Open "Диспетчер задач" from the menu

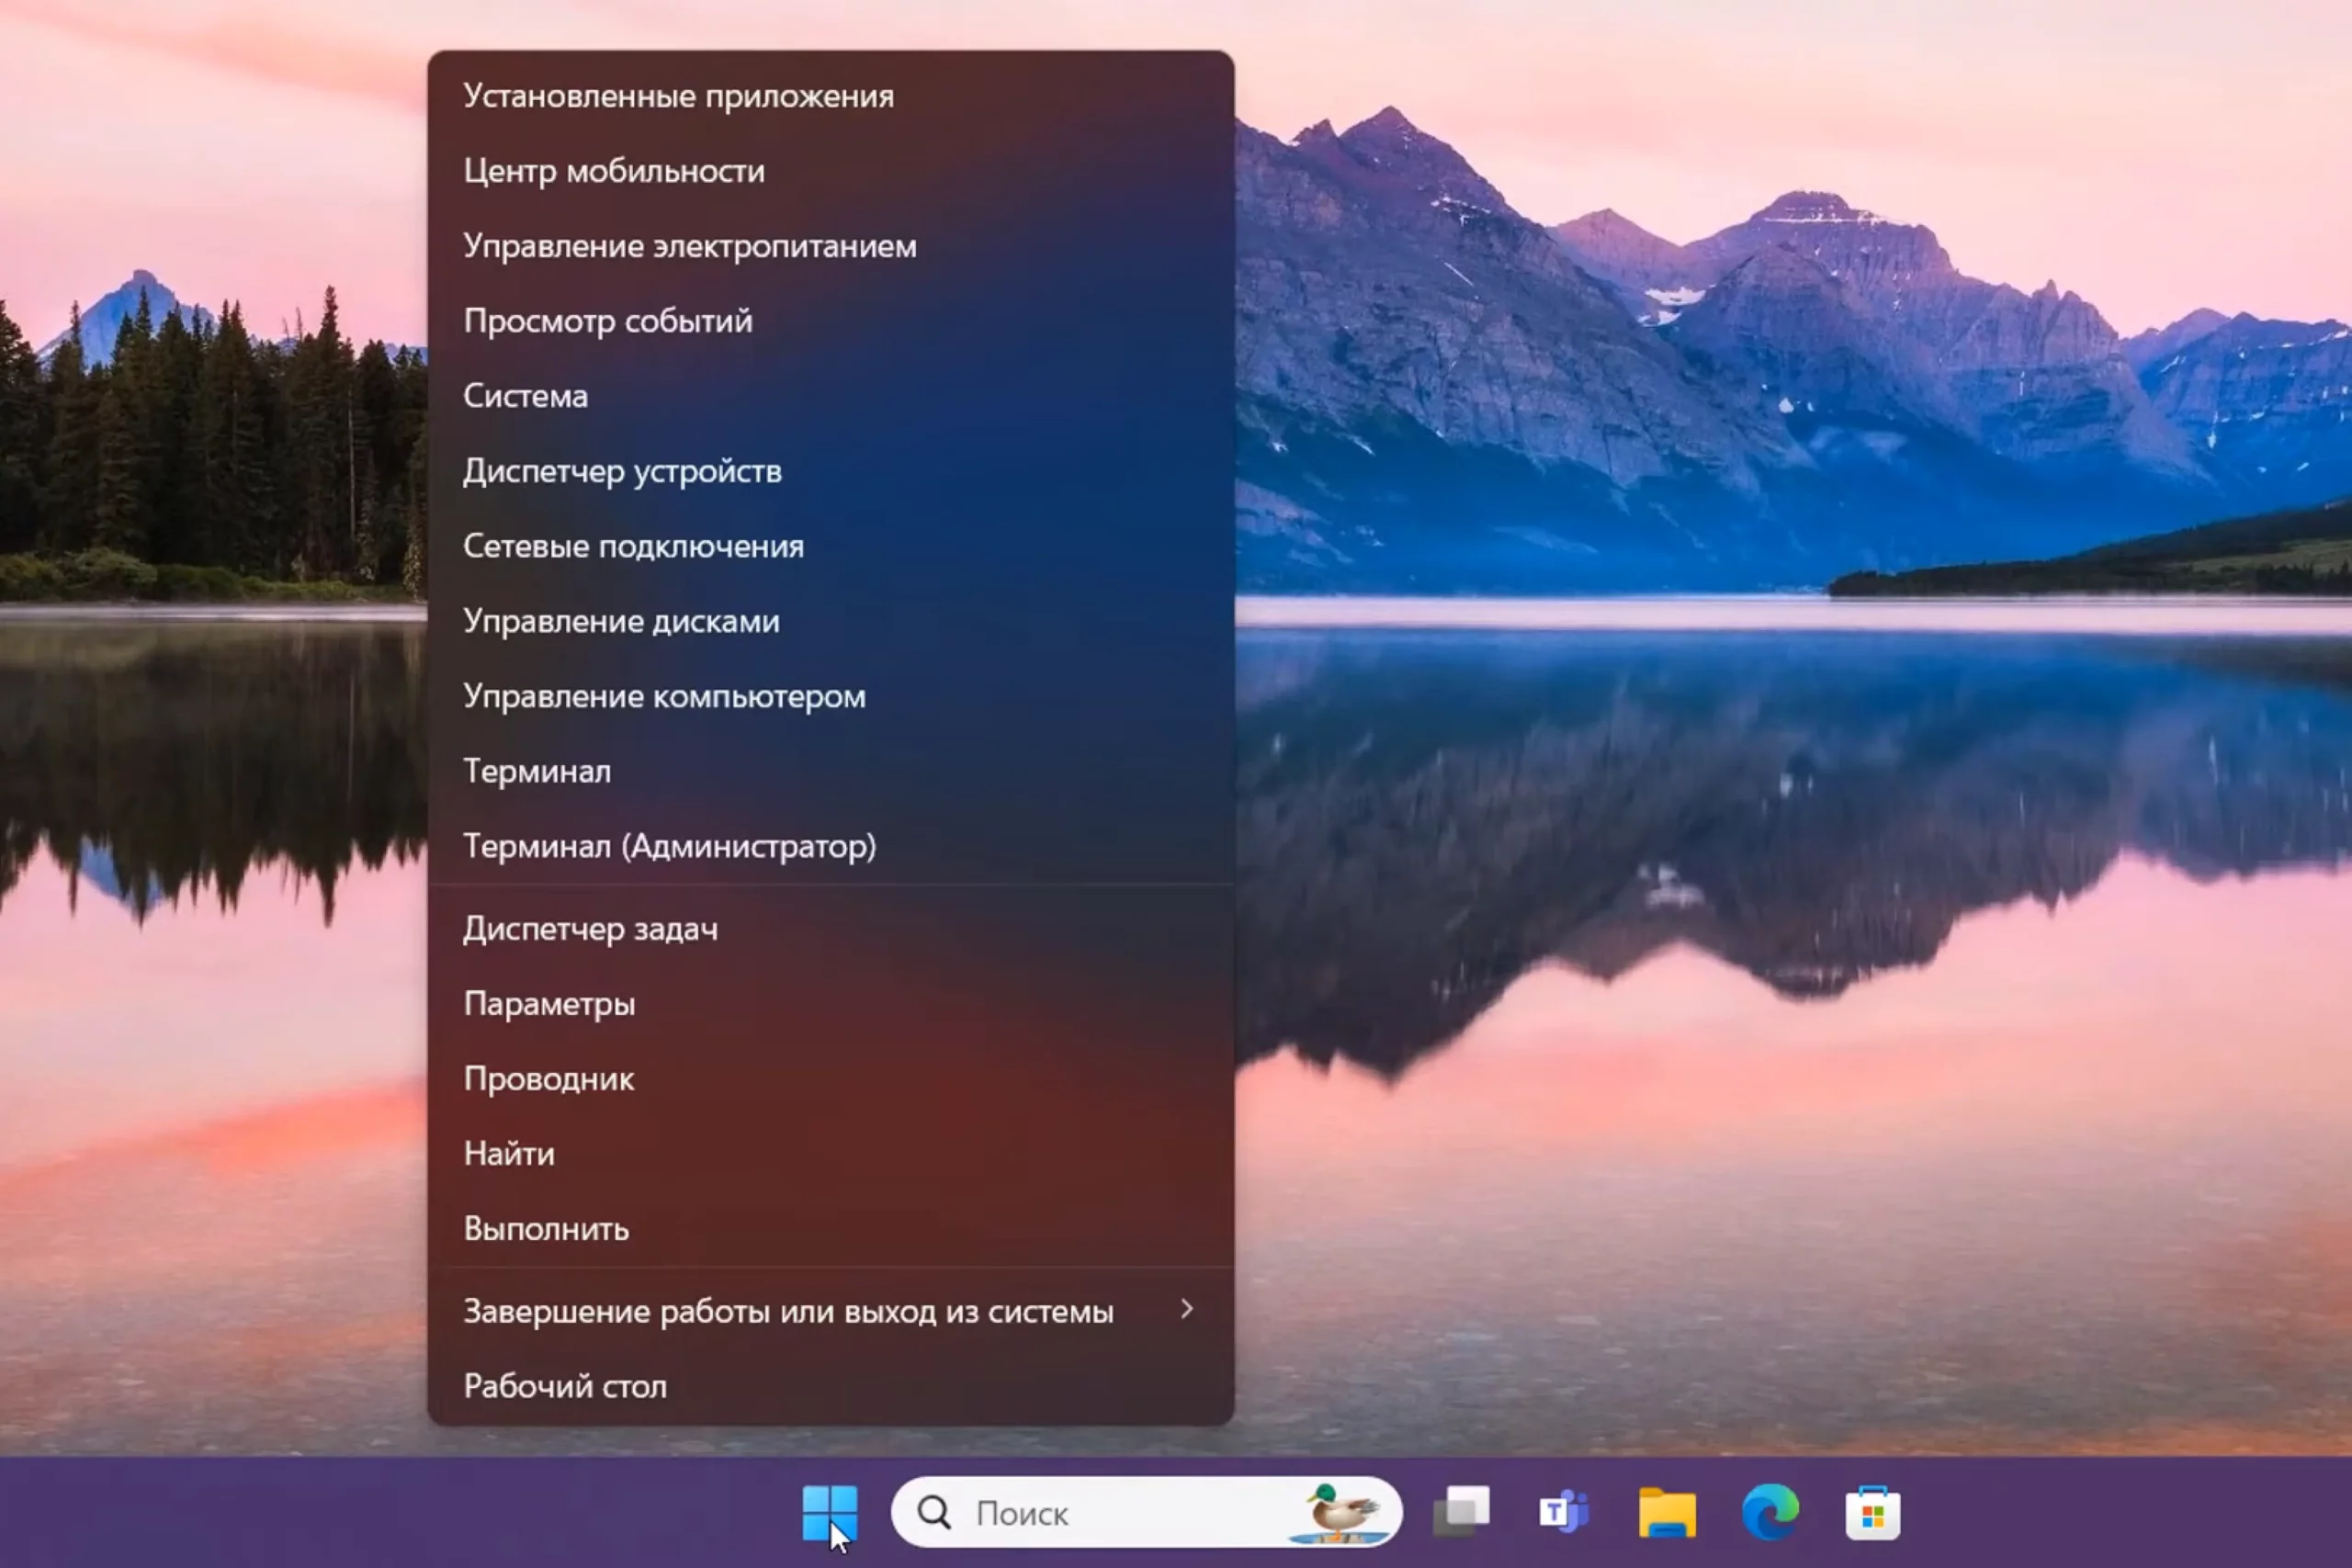pos(590,929)
